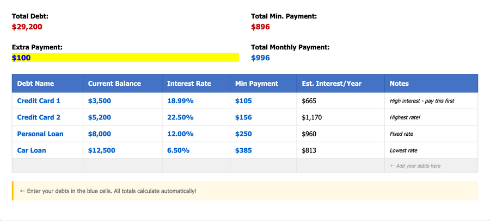The height and width of the screenshot is (221, 490).
Task: Click the Total Monthly Payment label
Action: click(x=290, y=47)
